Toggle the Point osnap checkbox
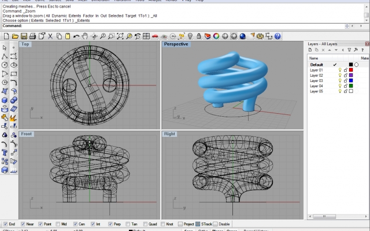 pos(40,224)
